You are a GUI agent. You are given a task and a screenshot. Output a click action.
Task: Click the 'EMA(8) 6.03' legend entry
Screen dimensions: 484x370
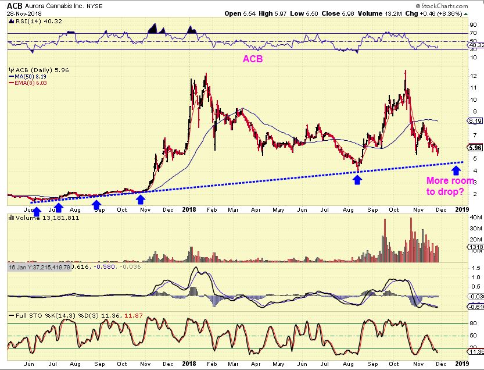(31, 83)
